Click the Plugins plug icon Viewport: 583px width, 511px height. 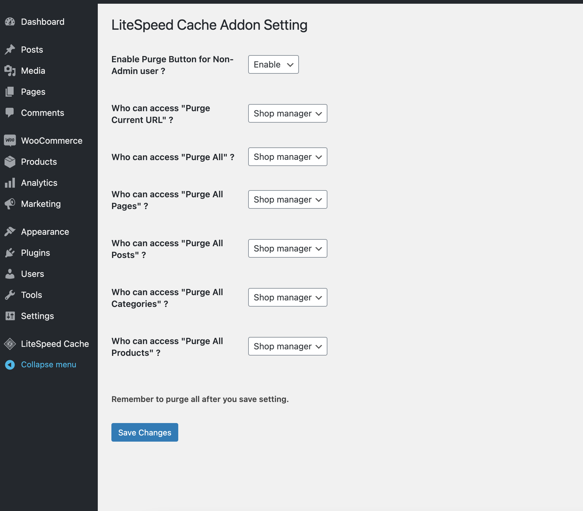click(x=10, y=253)
